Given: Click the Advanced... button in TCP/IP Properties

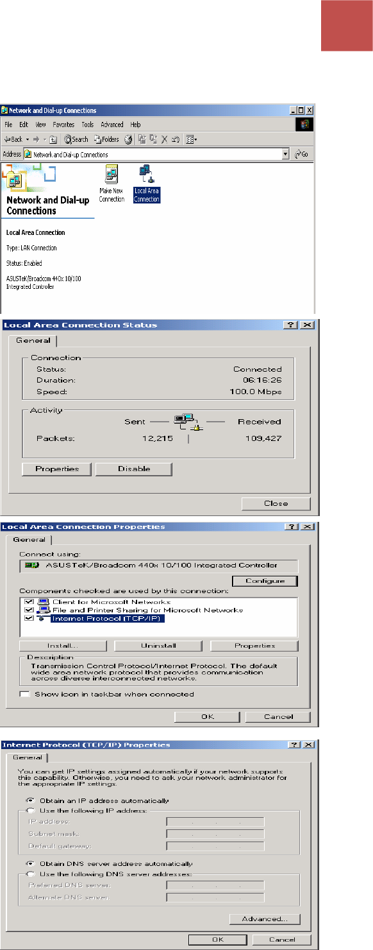Looking at the screenshot, I should (x=264, y=919).
